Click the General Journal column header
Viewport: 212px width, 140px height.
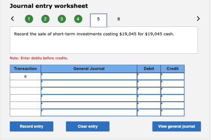click(89, 68)
